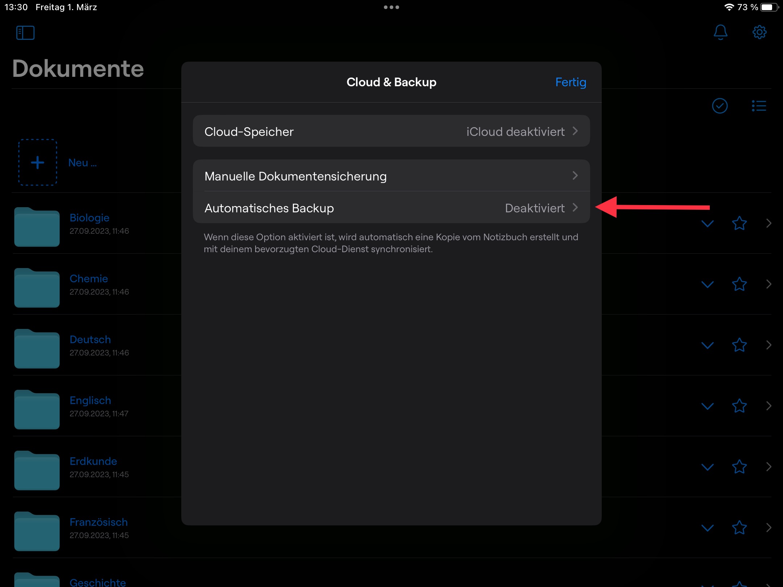The image size is (783, 587).
Task: Click the Neu ... link
Action: [x=83, y=163]
